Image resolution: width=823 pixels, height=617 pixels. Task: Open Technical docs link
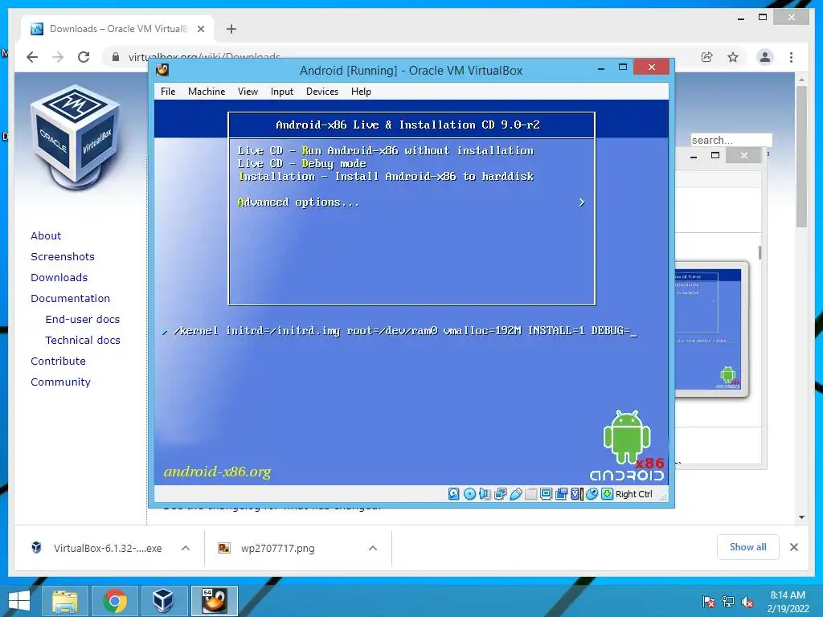coord(83,340)
